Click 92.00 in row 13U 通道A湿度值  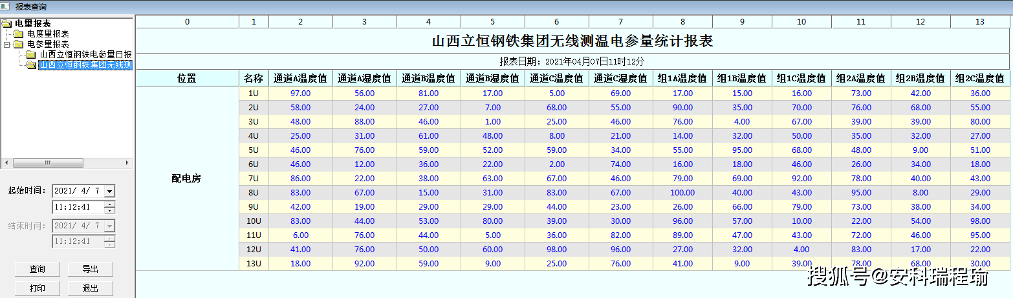tap(365, 264)
